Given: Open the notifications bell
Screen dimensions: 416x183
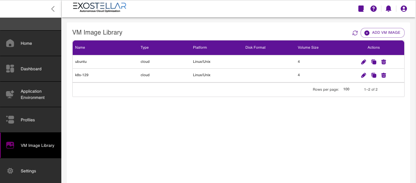Looking at the screenshot, I should [389, 9].
